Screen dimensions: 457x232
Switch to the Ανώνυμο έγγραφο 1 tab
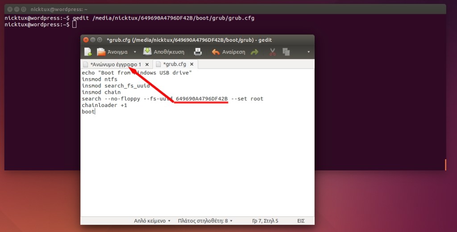[x=115, y=64]
